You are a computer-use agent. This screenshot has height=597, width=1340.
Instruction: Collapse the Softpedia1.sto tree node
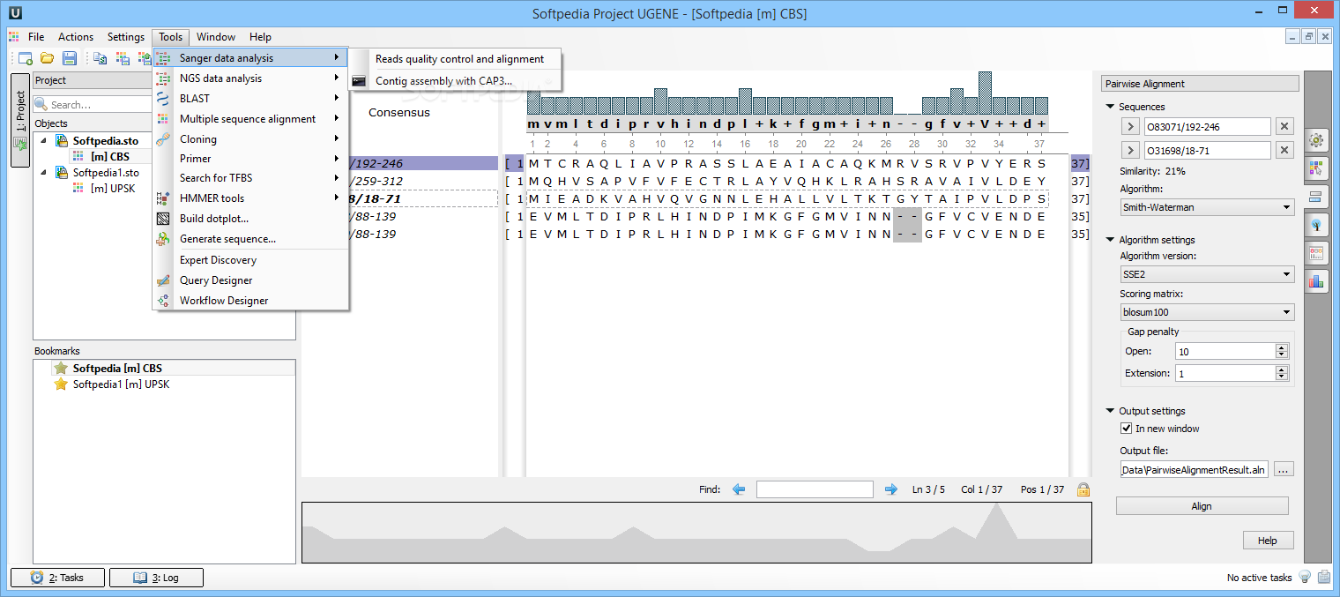tap(43, 172)
